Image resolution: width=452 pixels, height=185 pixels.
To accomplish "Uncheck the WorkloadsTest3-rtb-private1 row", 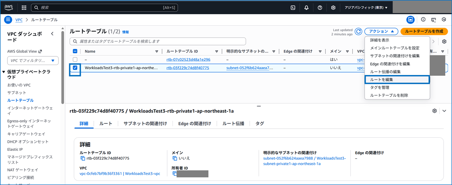I will tap(75, 68).
